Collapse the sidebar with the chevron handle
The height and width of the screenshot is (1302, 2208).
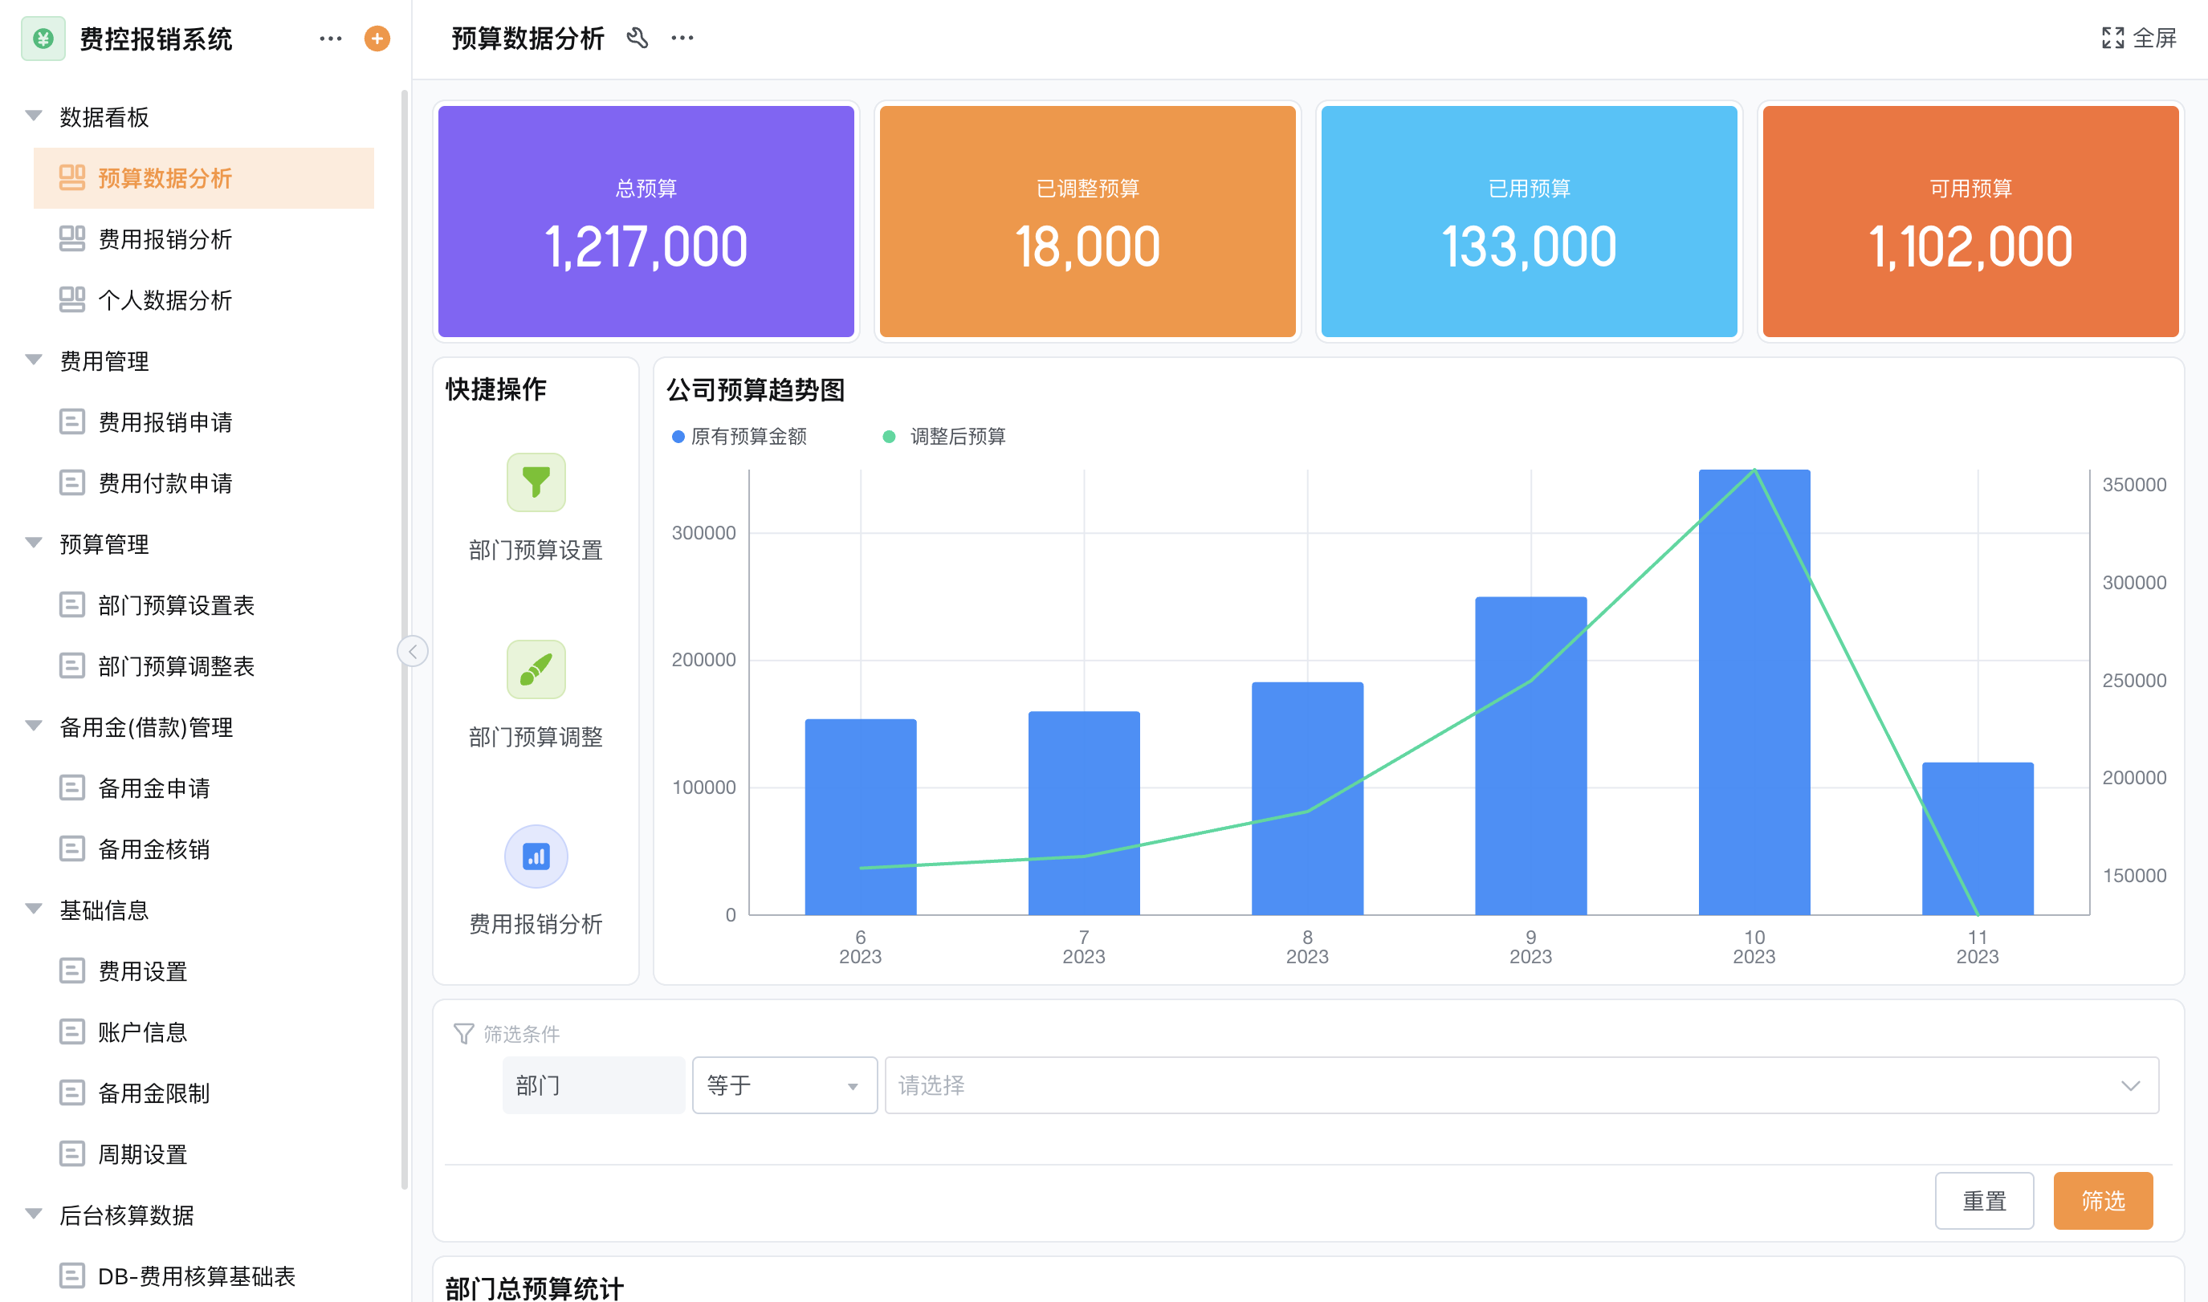coord(413,651)
